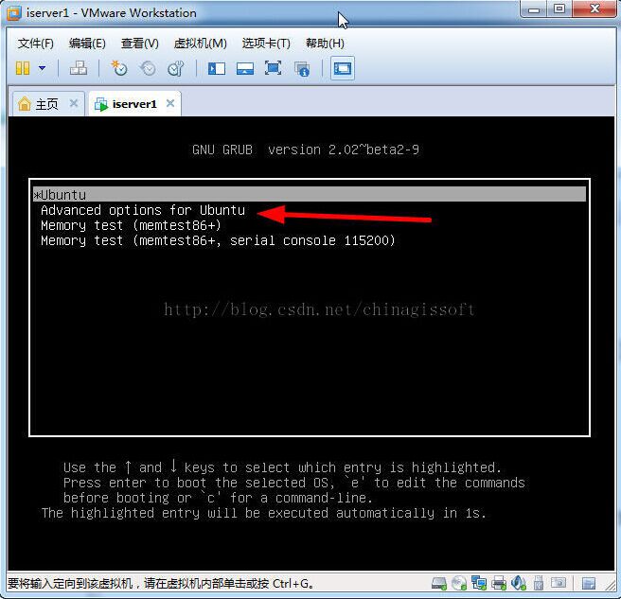
Task: Toggle the Unity mode toolbar icon
Action: (302, 68)
